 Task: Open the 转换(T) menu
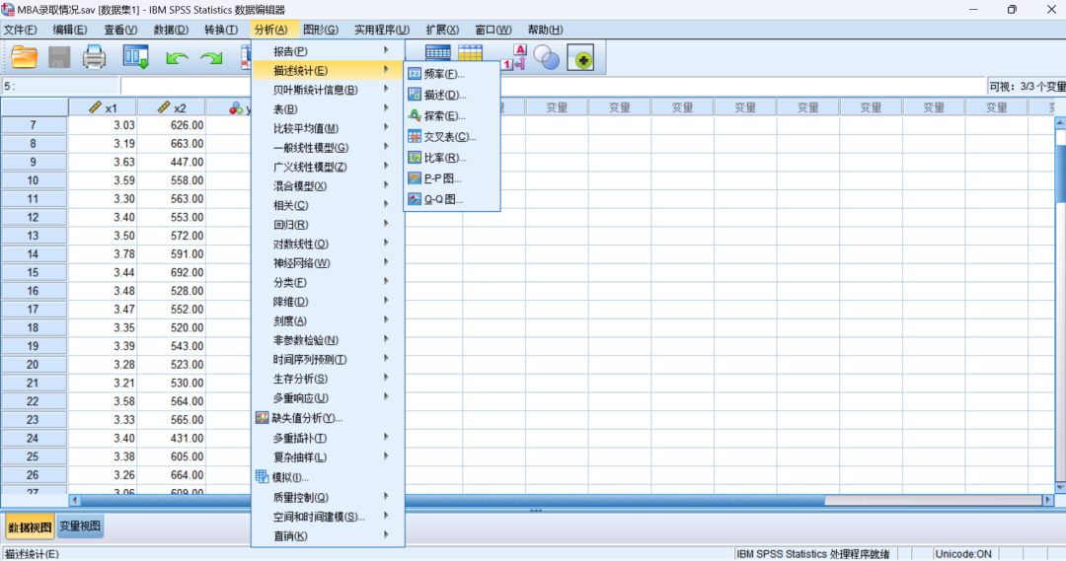221,30
